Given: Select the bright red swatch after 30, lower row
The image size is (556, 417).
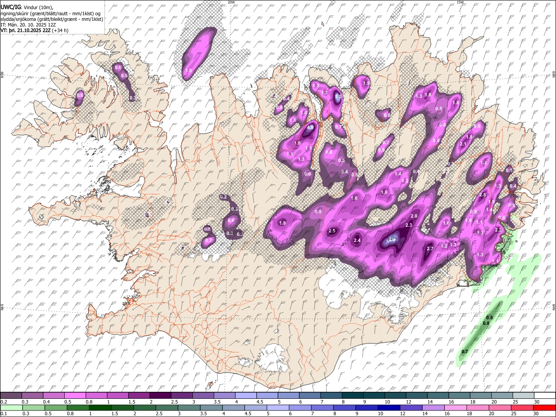Looking at the screenshot, I should [x=544, y=407].
